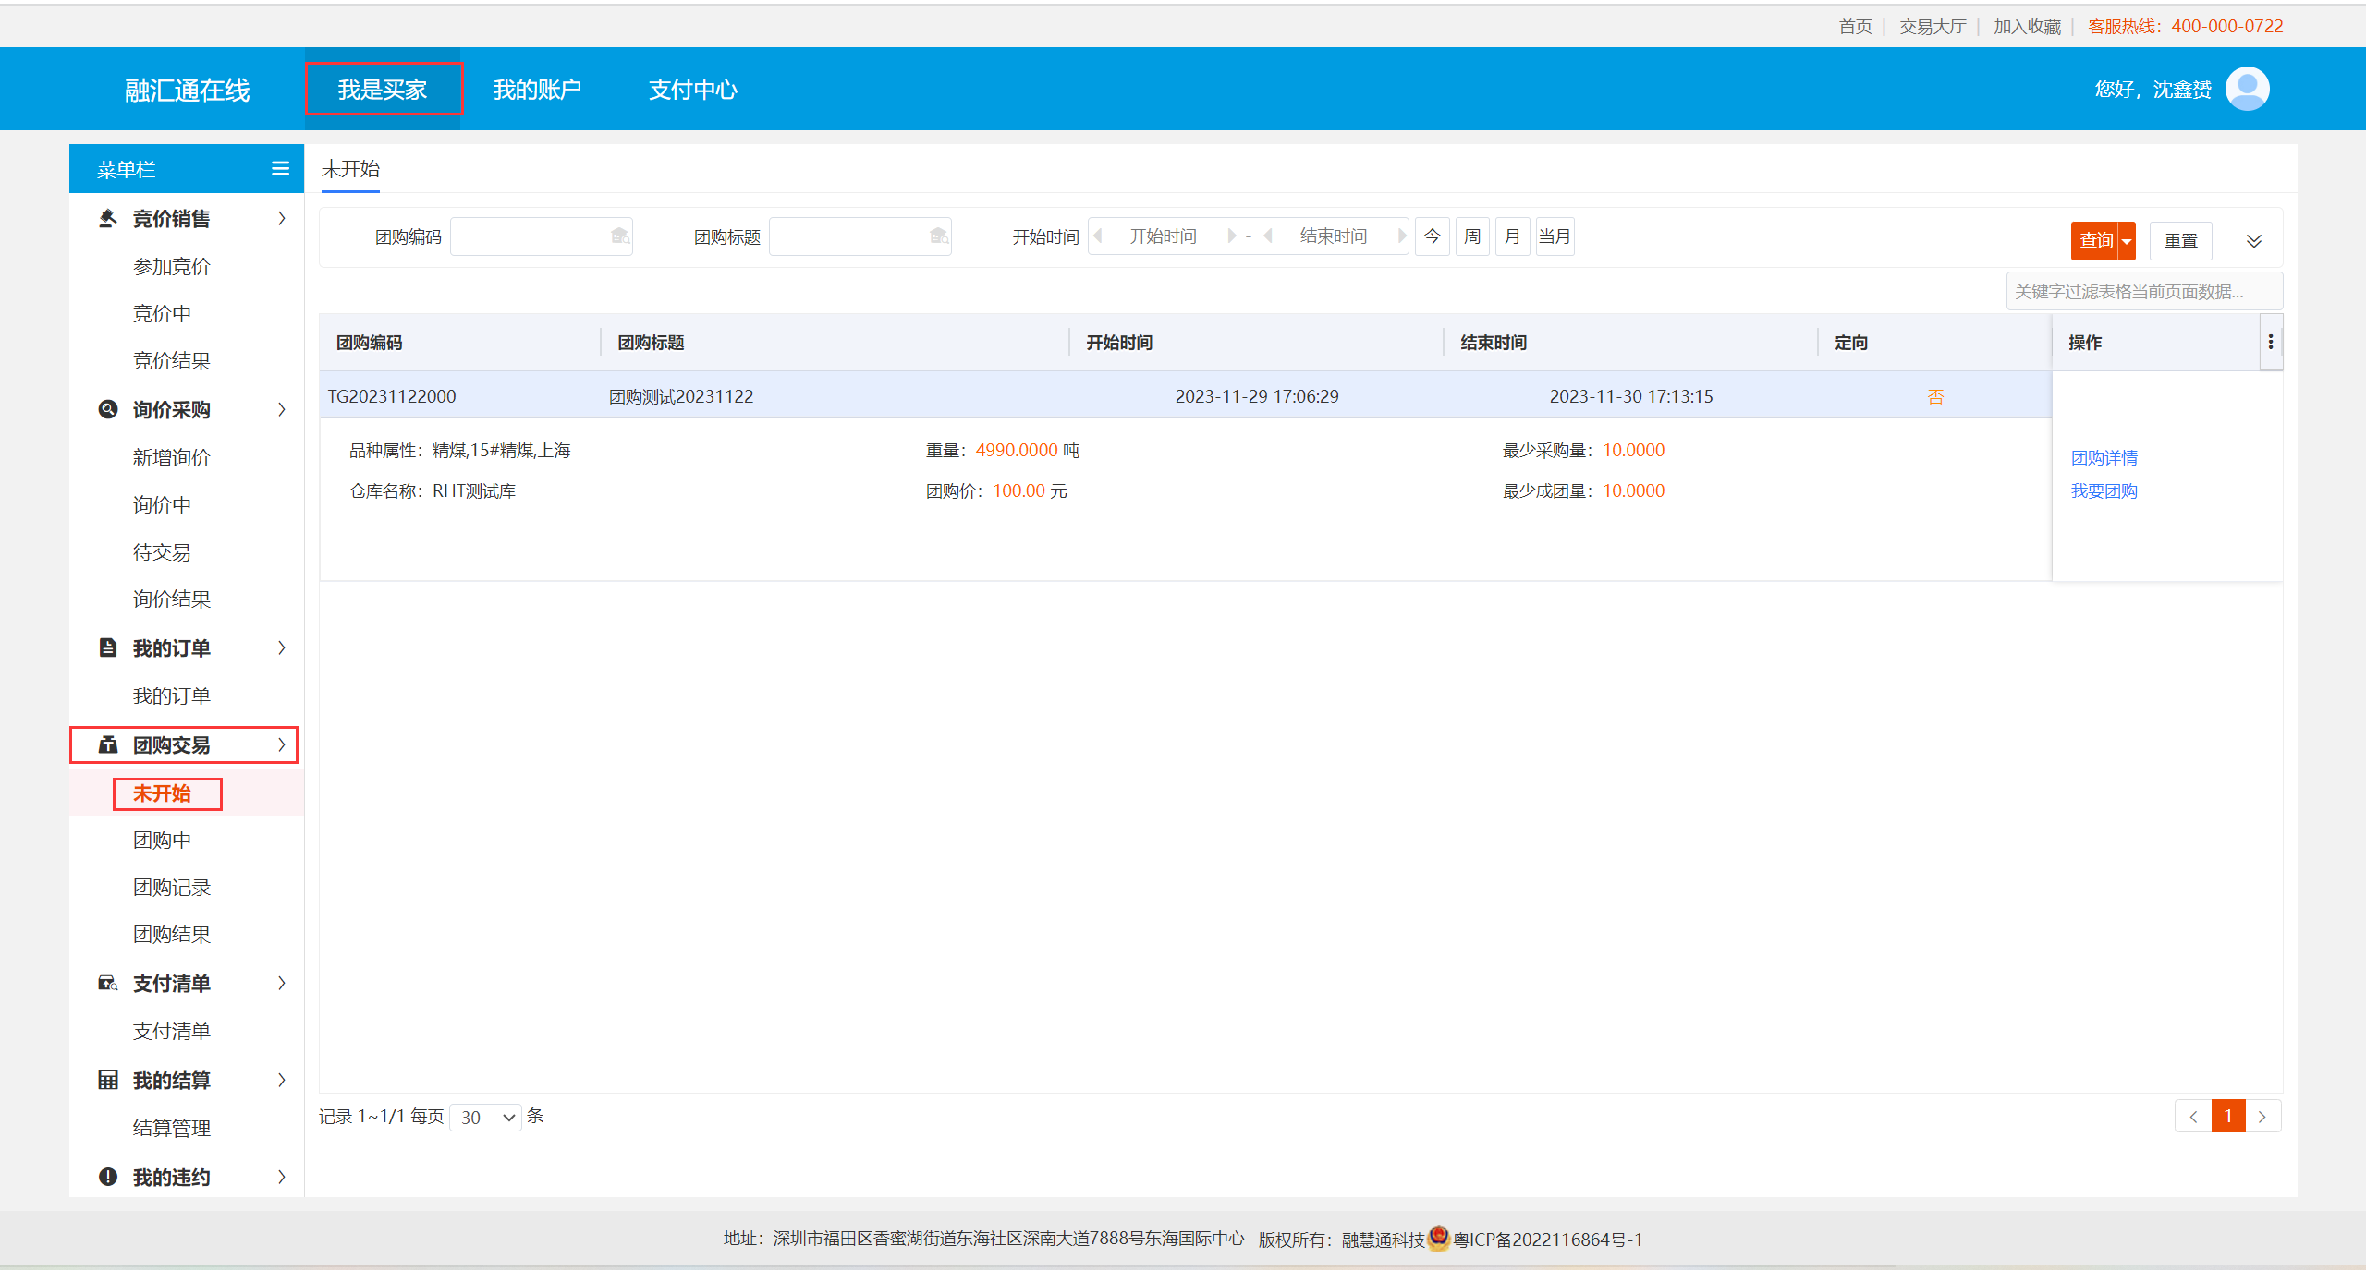Image resolution: width=2366 pixels, height=1270 pixels.
Task: Select row TG20231122000 in the table
Action: (1185, 396)
